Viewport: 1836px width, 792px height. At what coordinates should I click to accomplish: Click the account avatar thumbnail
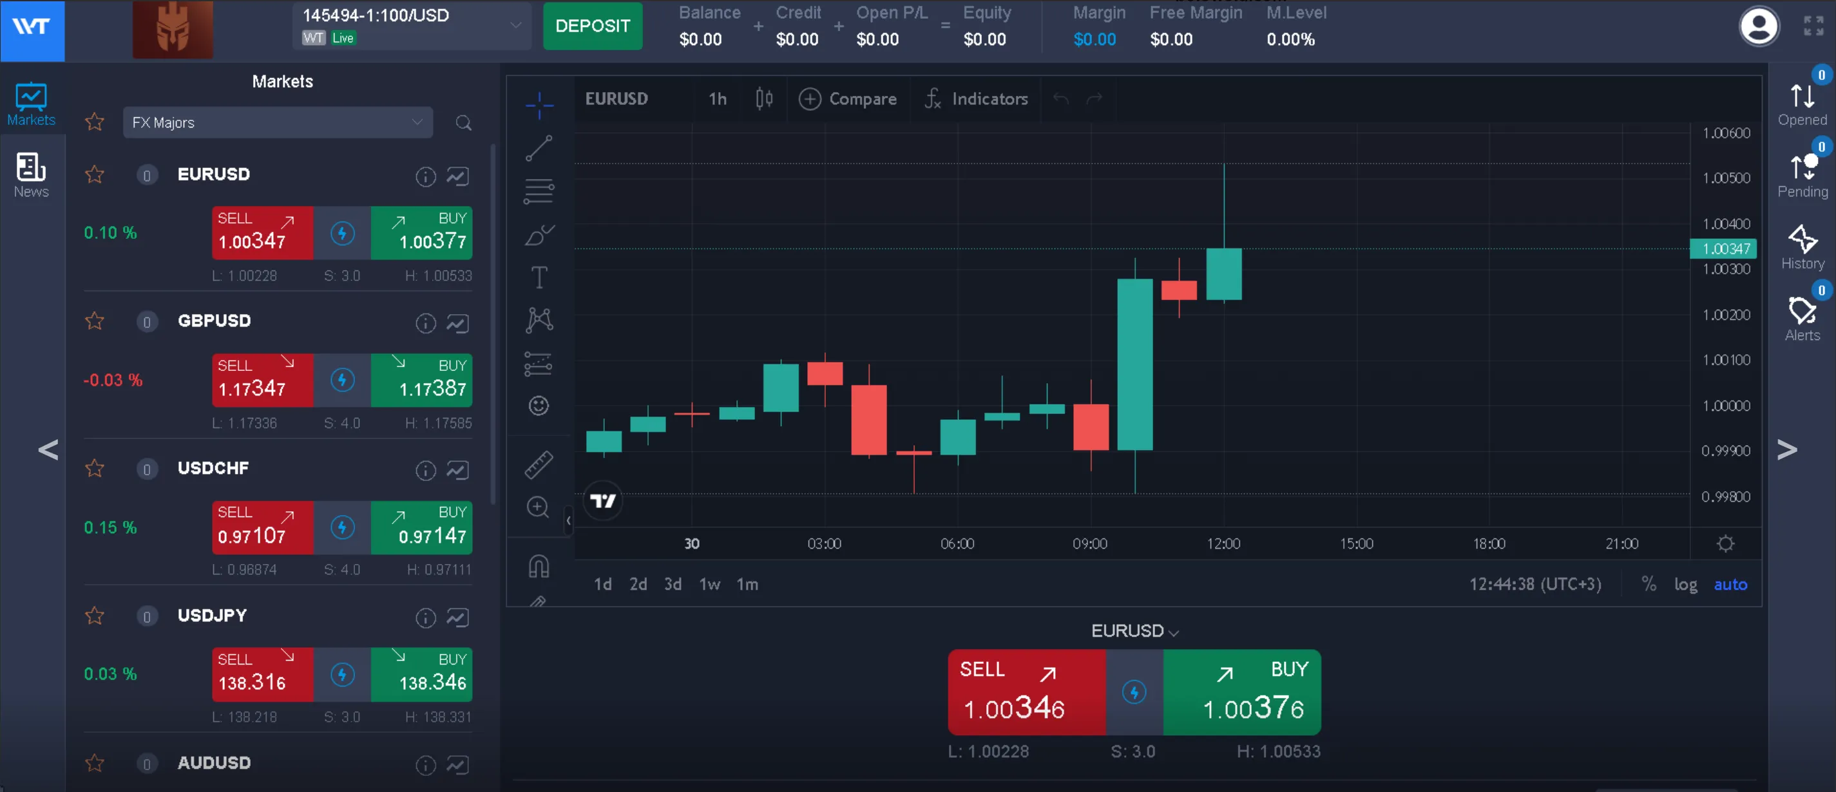[173, 29]
